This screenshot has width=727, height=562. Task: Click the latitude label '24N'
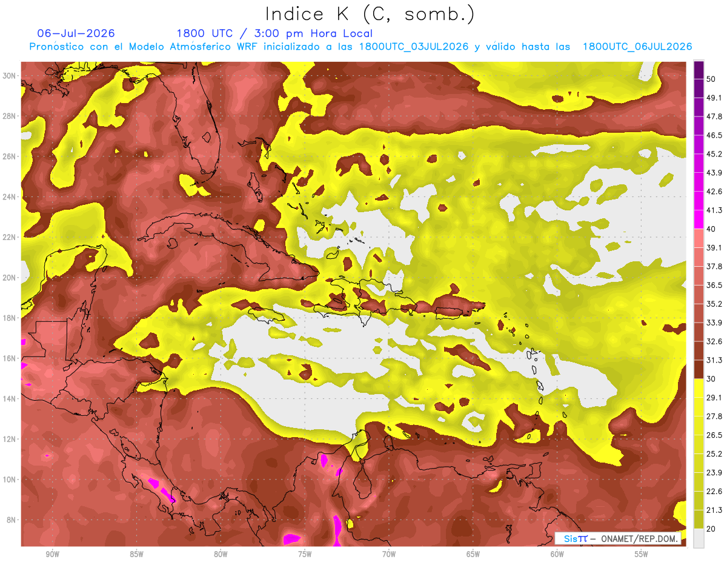[x=9, y=197]
